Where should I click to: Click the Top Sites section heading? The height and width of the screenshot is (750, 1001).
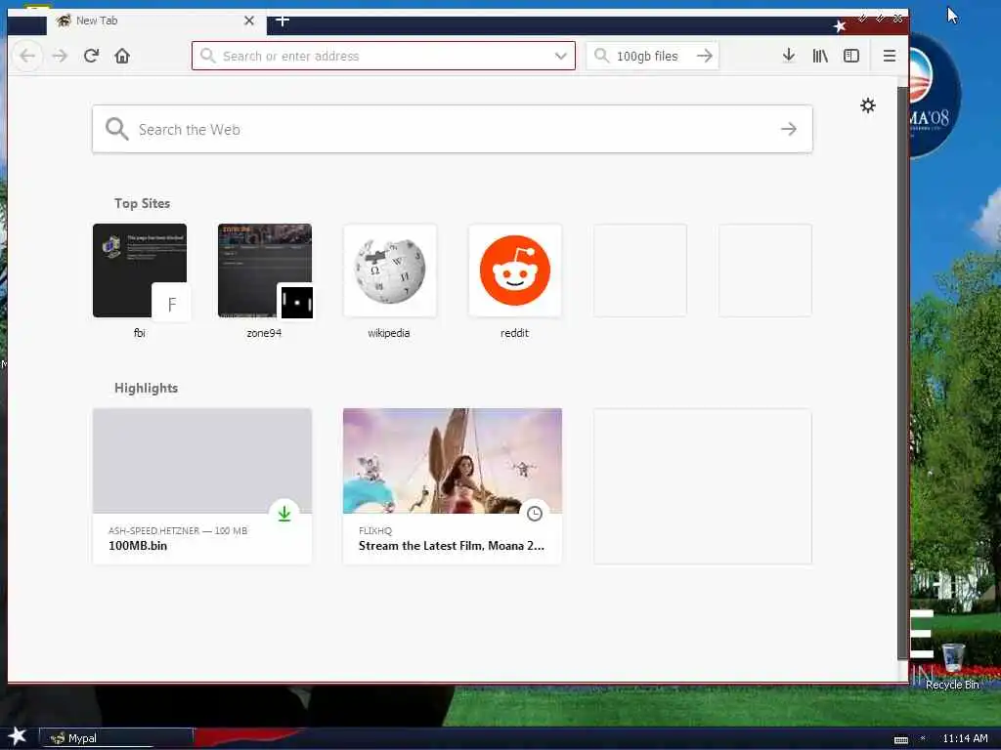(143, 203)
